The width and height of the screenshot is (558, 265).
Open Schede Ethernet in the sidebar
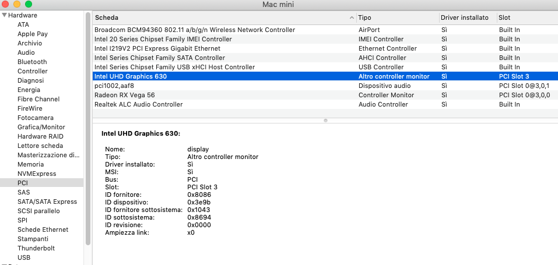43,229
